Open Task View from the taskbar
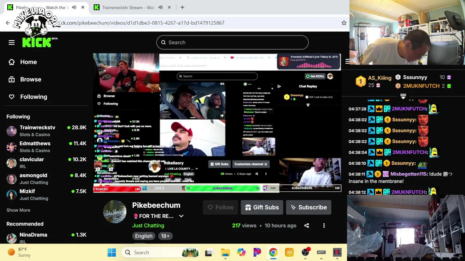The image size is (465, 261). pos(209,253)
